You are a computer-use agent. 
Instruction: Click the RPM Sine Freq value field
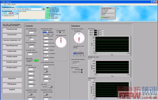30,73
